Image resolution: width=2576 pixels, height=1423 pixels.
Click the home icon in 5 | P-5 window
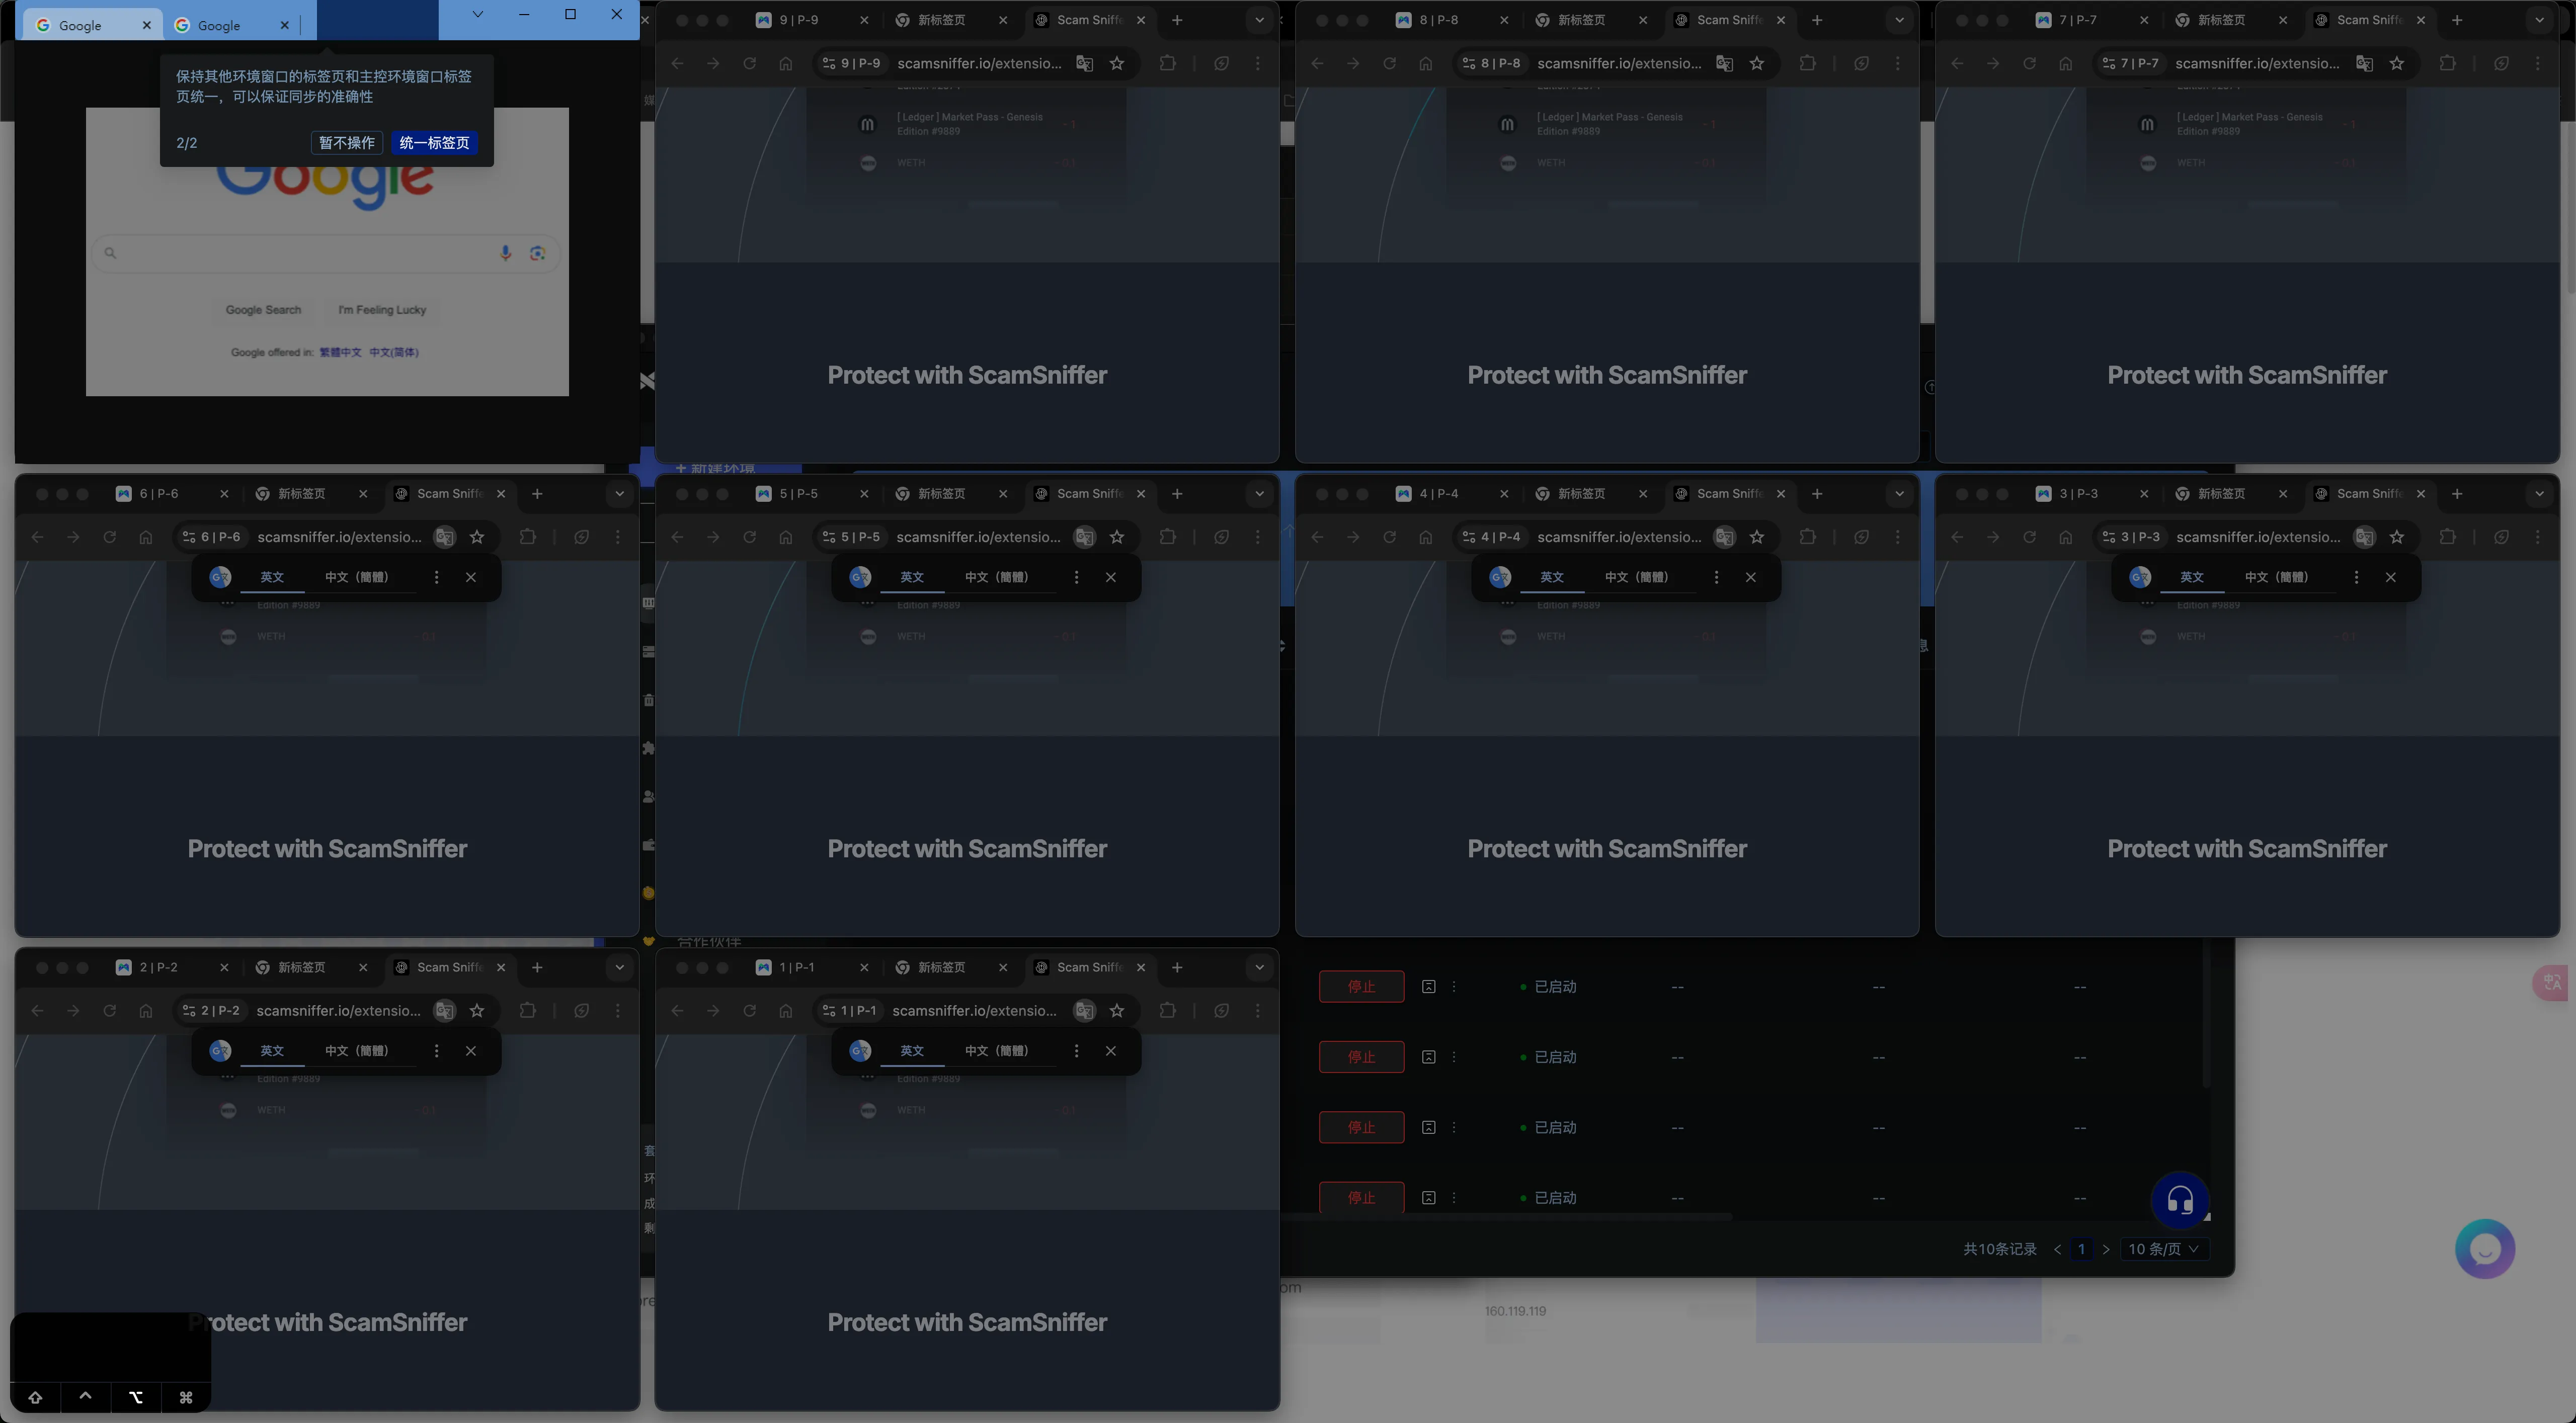(x=786, y=537)
